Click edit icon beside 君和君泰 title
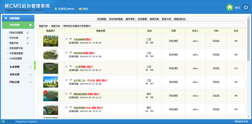The height and width of the screenshot is (124, 252). [x=71, y=53]
